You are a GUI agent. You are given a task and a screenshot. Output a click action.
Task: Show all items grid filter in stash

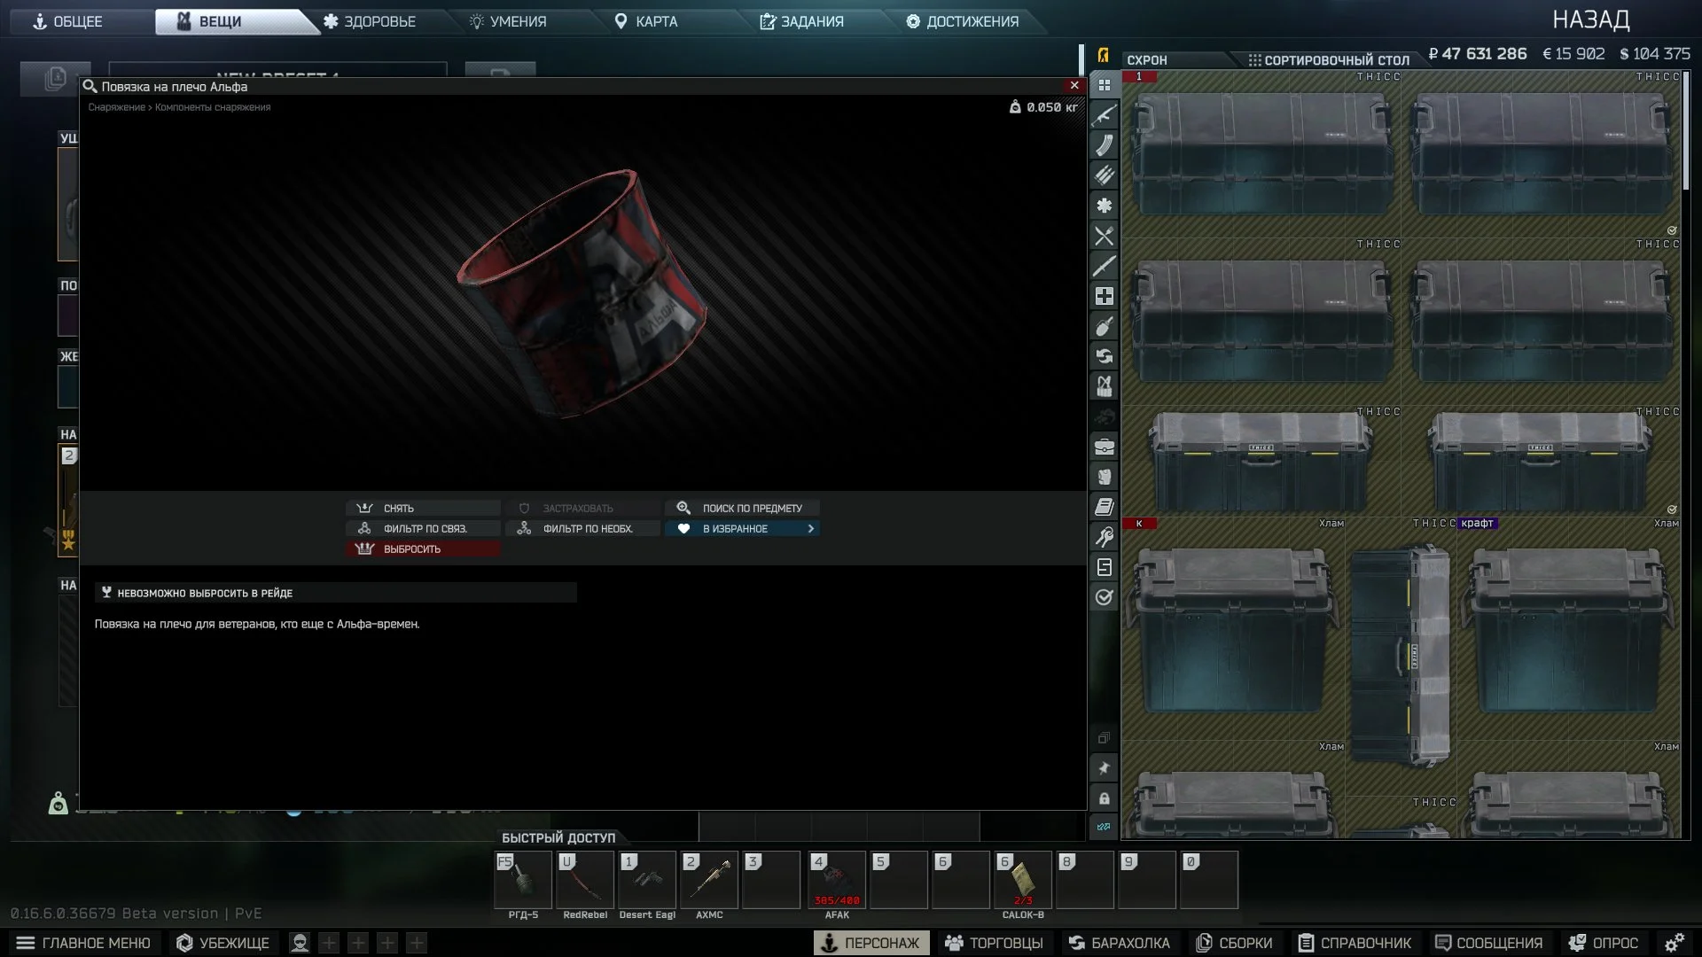1104,85
